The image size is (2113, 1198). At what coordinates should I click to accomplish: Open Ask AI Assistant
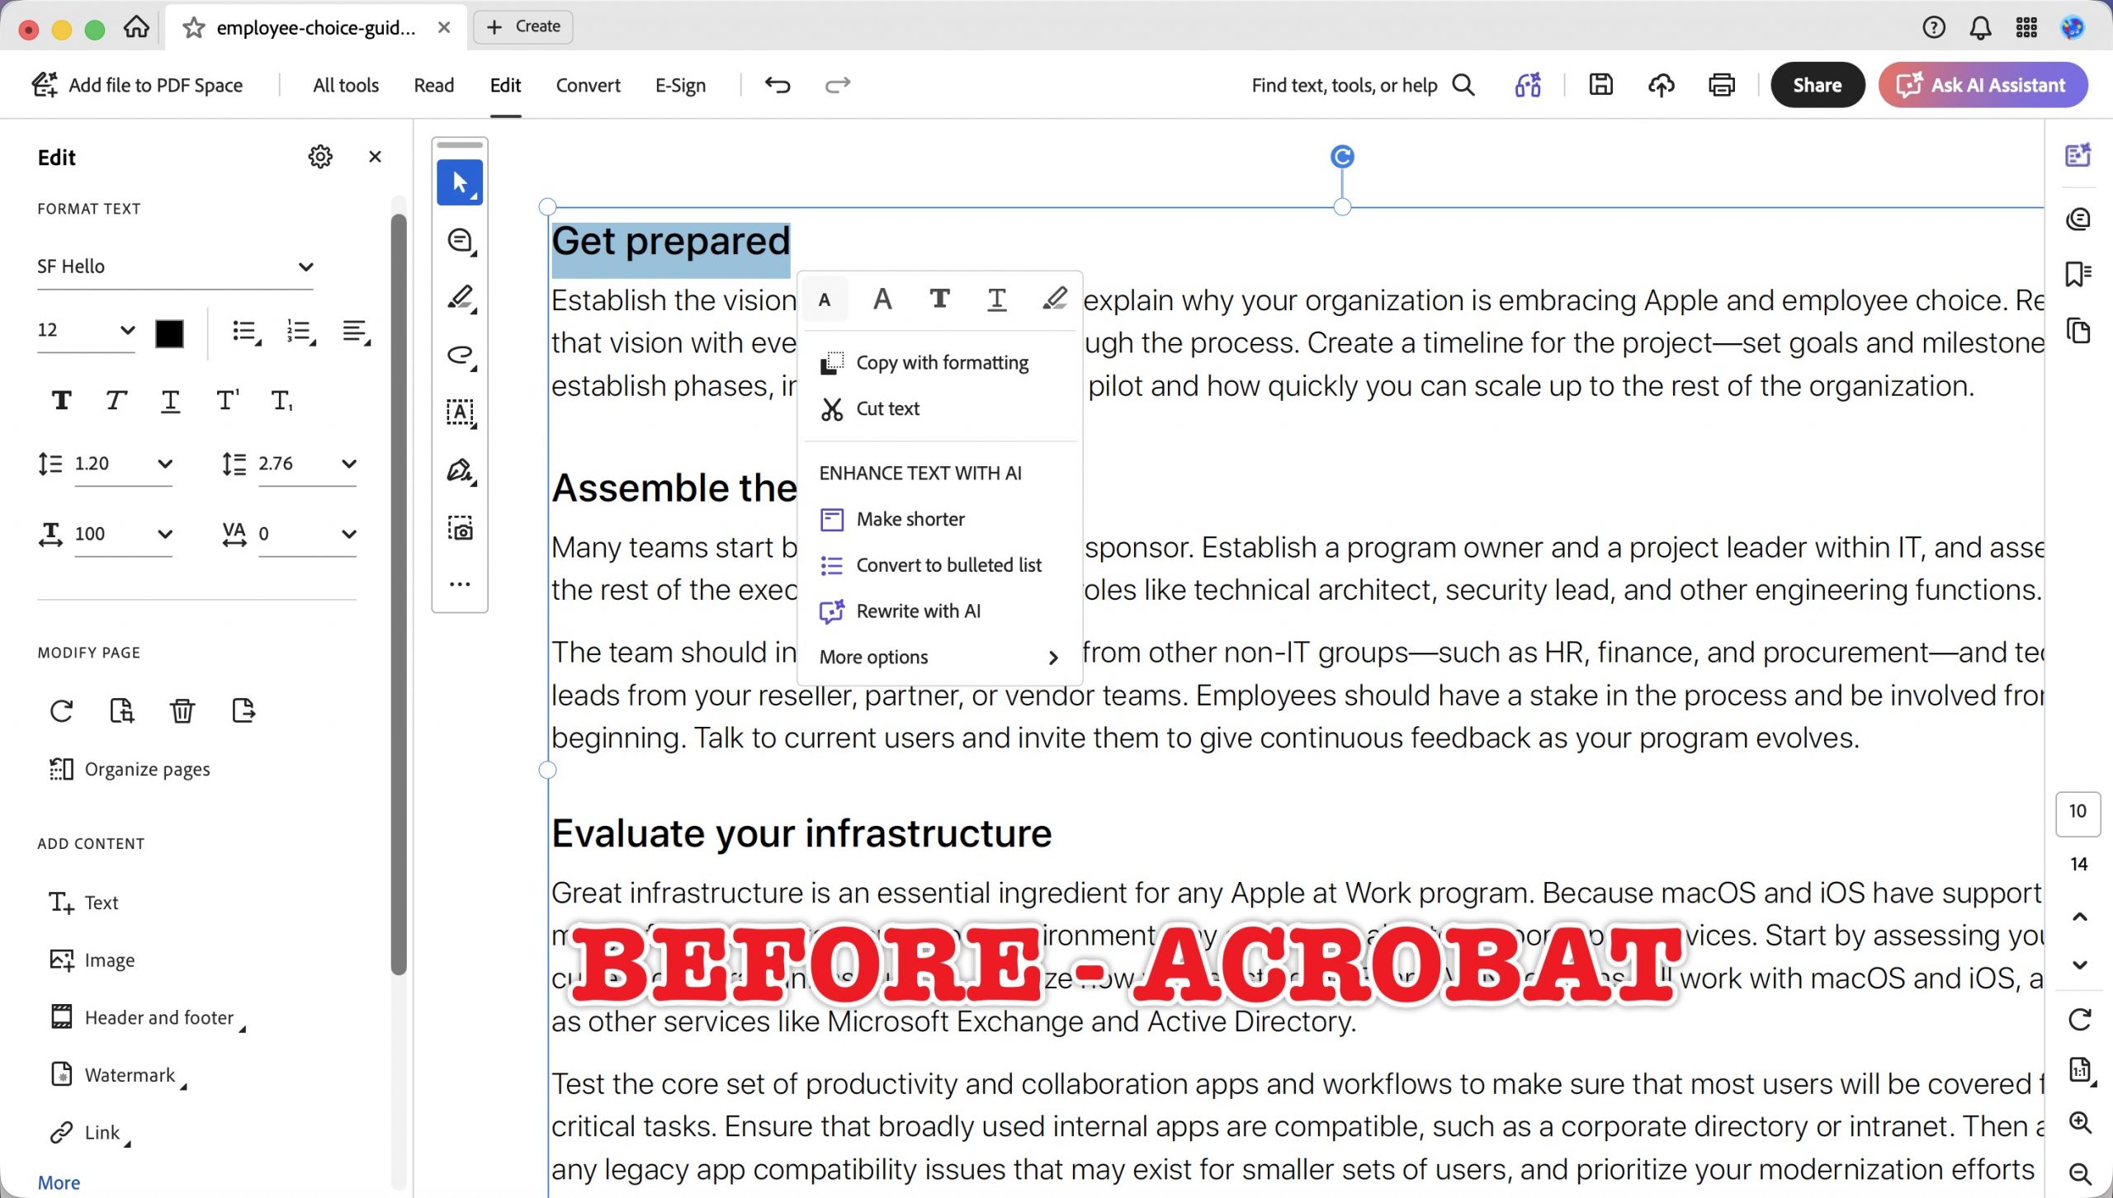point(1983,85)
